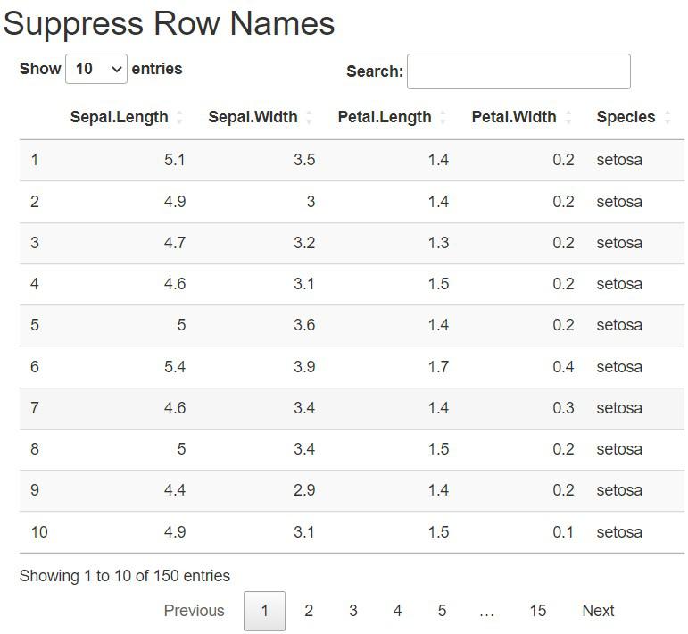Navigate to page 5
This screenshot has height=634, width=688.
tap(442, 611)
